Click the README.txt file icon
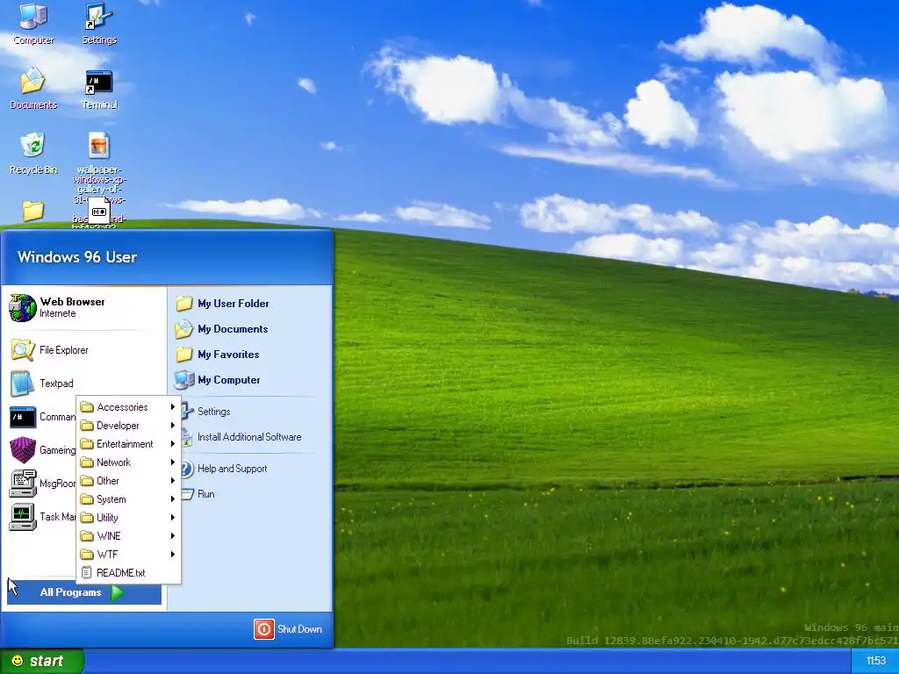The image size is (899, 674). (x=87, y=572)
